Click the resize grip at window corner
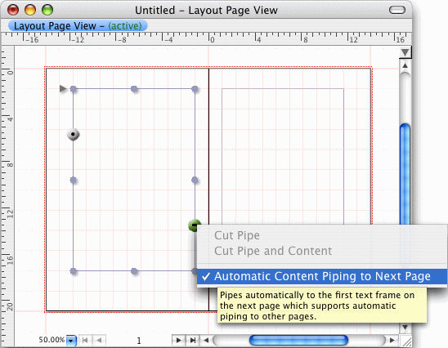448x348 pixels. (405, 341)
